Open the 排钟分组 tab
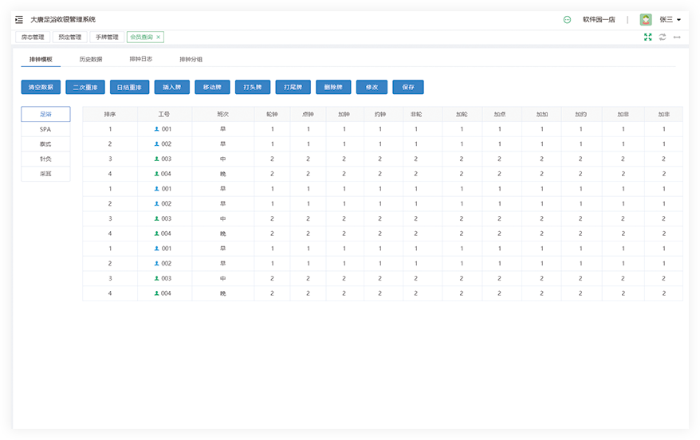Image resolution: width=700 pixels, height=440 pixels. click(191, 59)
